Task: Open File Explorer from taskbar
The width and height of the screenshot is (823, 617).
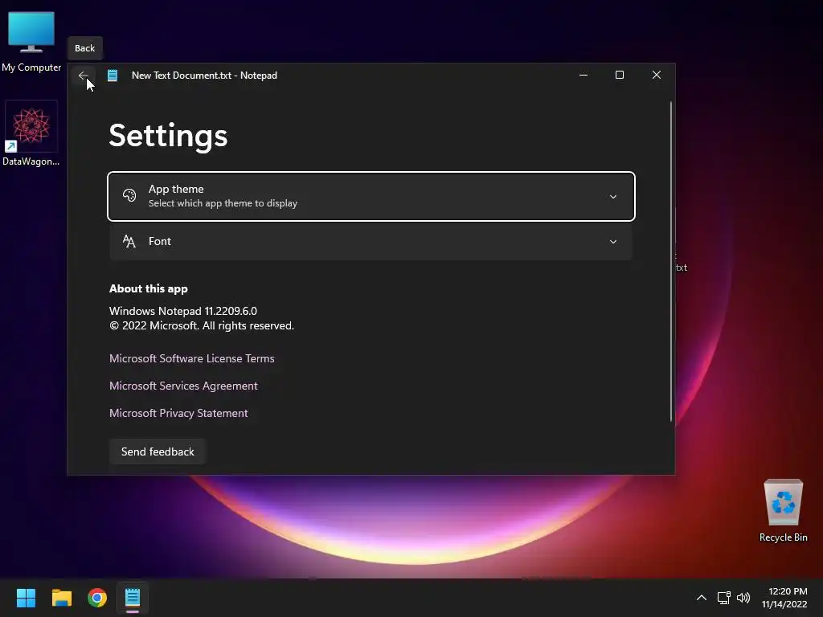Action: [61, 598]
